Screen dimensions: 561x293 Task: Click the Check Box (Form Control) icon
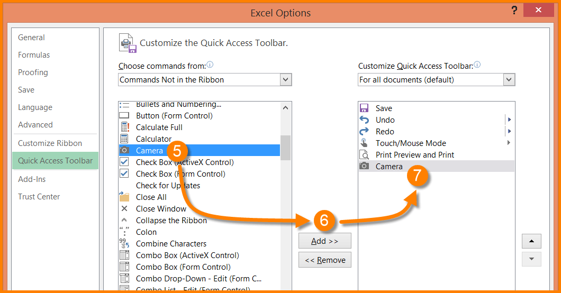click(x=124, y=173)
